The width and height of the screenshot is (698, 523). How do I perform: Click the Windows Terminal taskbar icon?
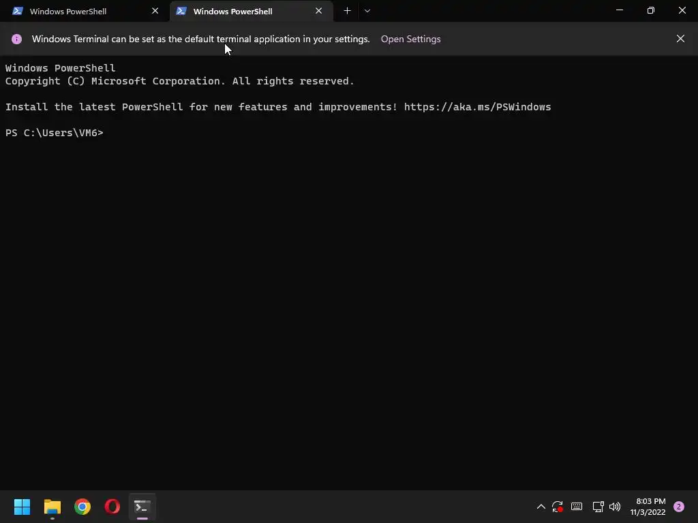pos(142,507)
